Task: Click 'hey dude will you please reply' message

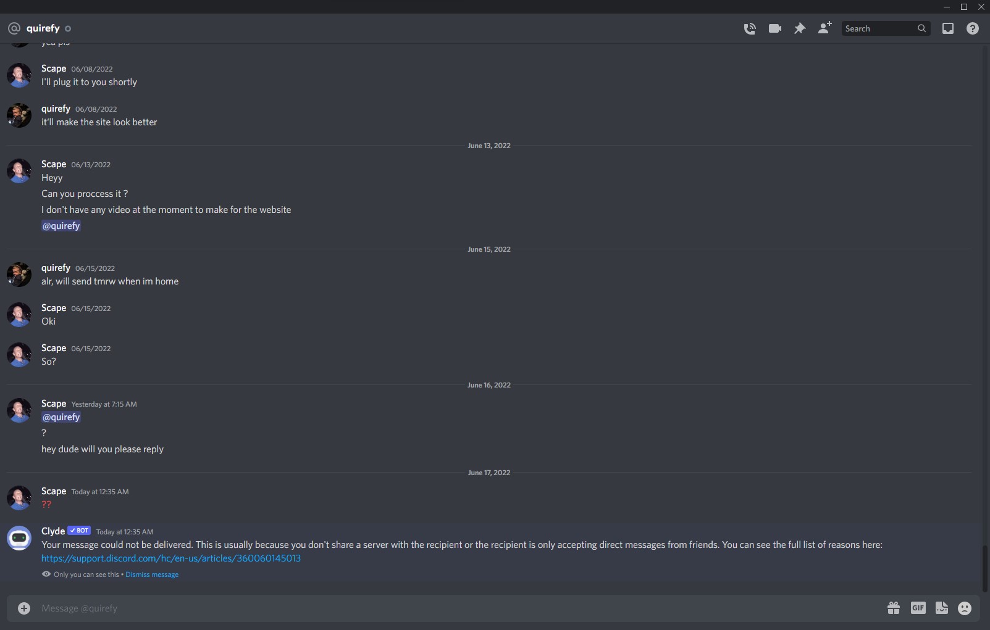Action: (103, 449)
